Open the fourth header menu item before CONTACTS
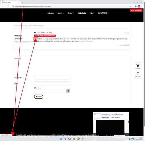Viewport: 145px width, 141px height. 82,13
